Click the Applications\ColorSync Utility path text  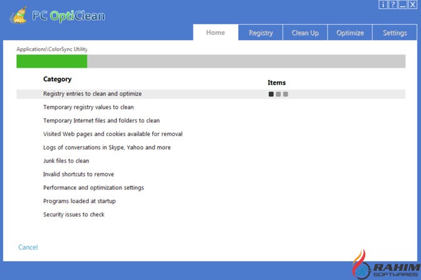52,49
